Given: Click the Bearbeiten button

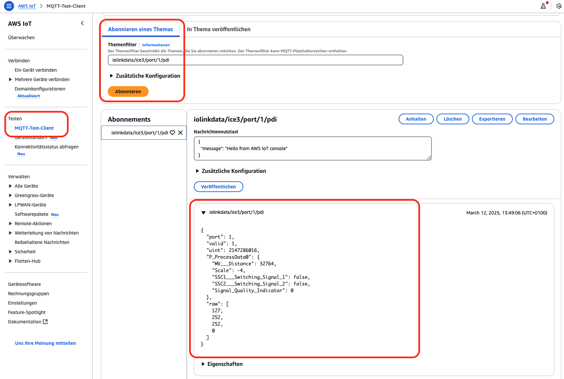Looking at the screenshot, I should [x=535, y=119].
